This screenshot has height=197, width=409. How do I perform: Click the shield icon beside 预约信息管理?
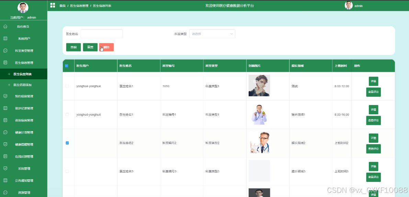click(x=5, y=96)
